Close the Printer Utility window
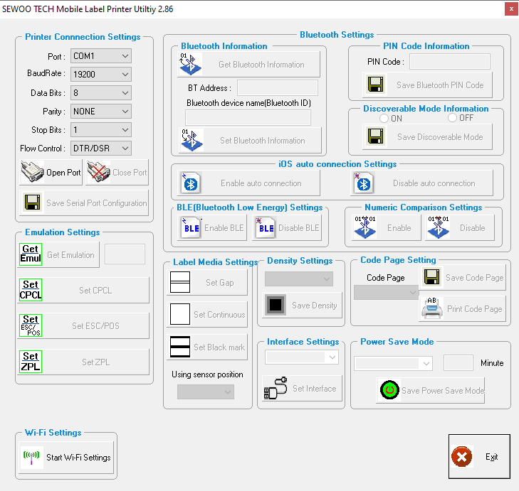 pyautogui.click(x=511, y=9)
